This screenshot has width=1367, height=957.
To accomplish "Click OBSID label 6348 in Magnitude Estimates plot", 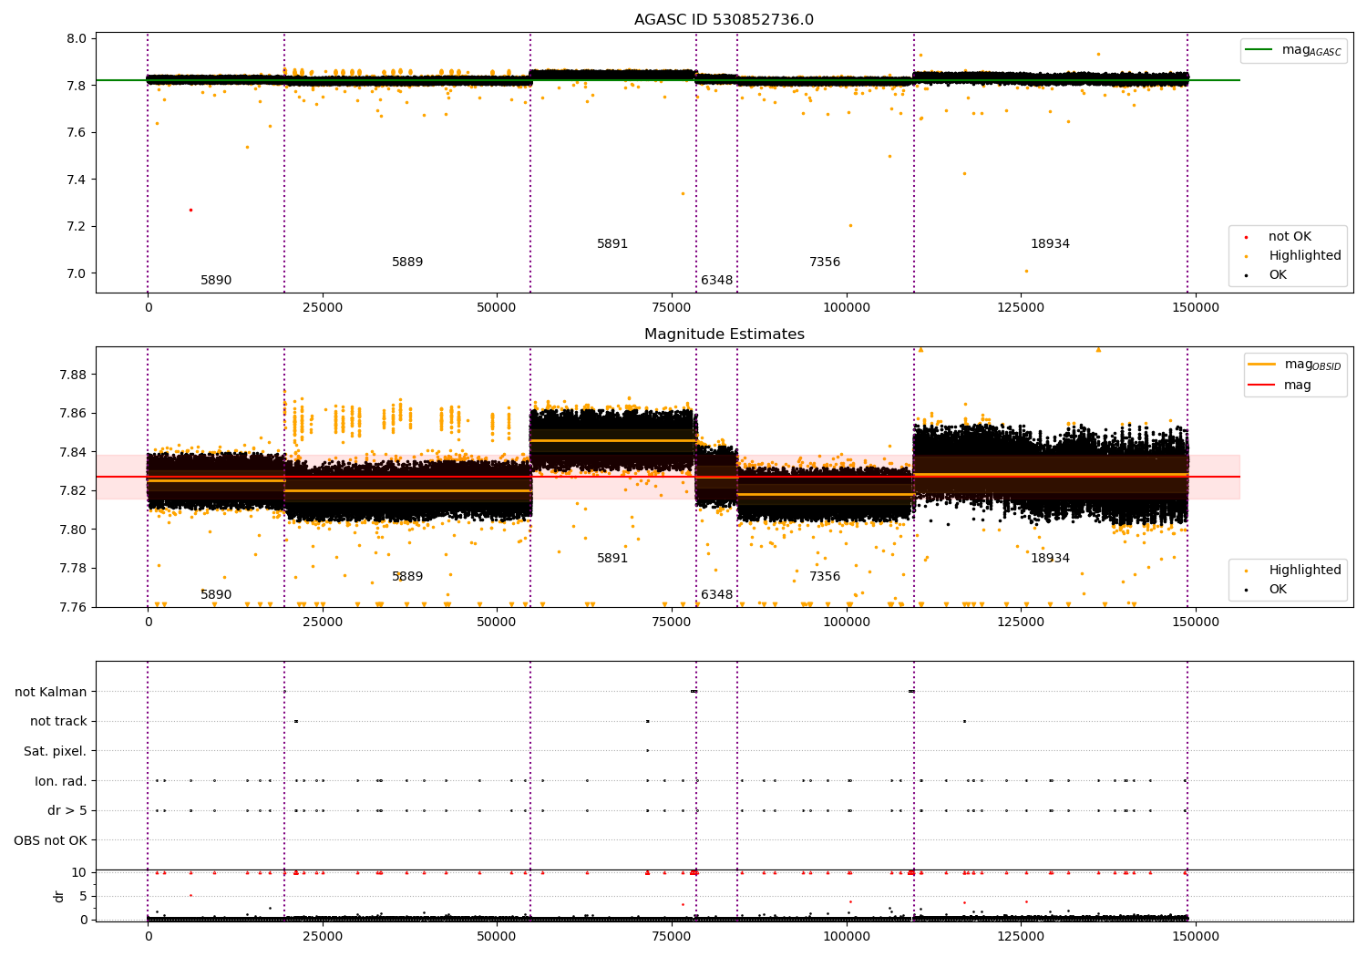I will point(716,595).
